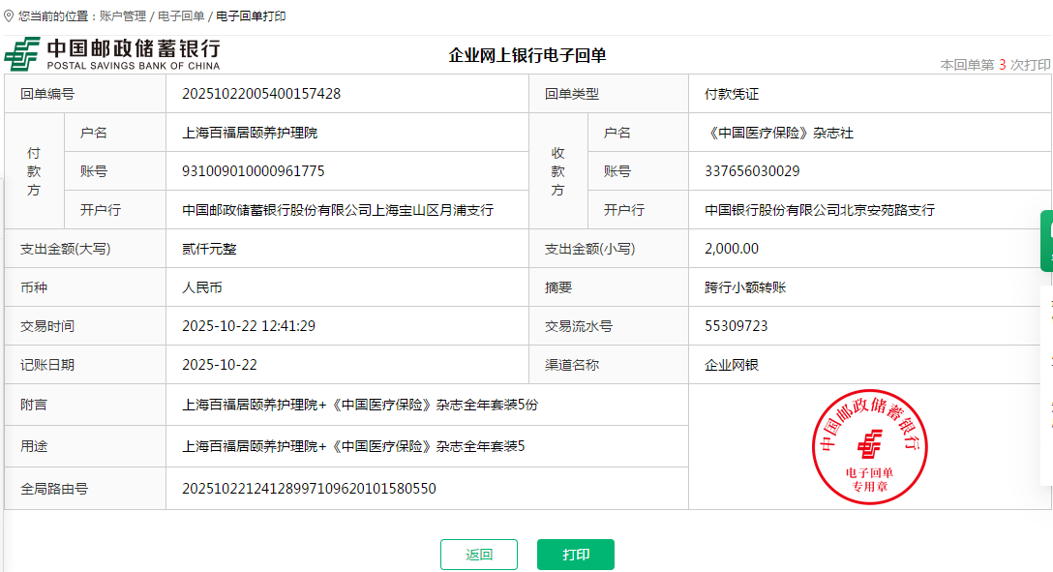Click the amount value 2,000.00
This screenshot has height=572, width=1053.
[x=732, y=249]
